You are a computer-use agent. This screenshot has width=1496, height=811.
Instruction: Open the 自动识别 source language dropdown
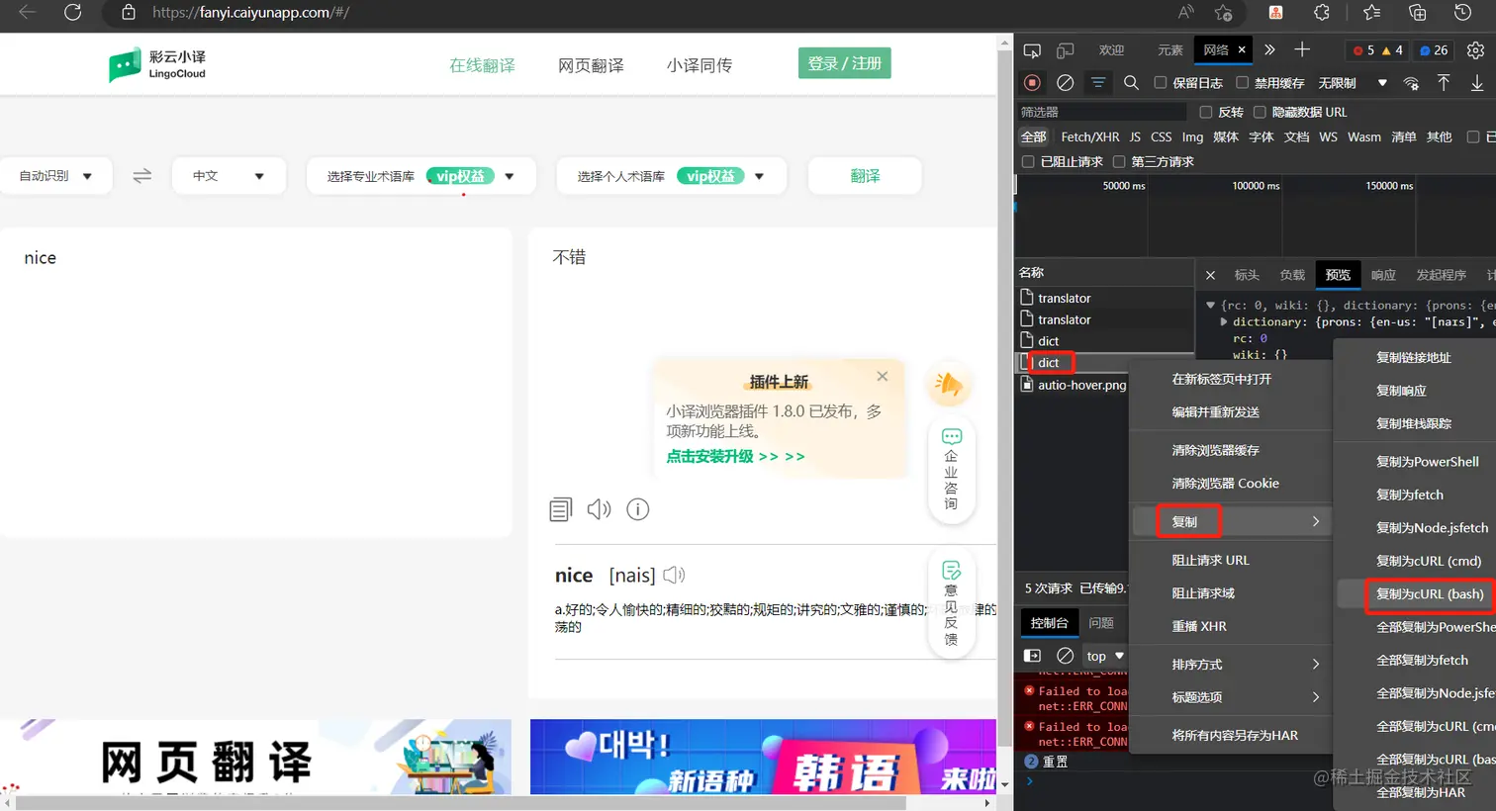(x=56, y=176)
